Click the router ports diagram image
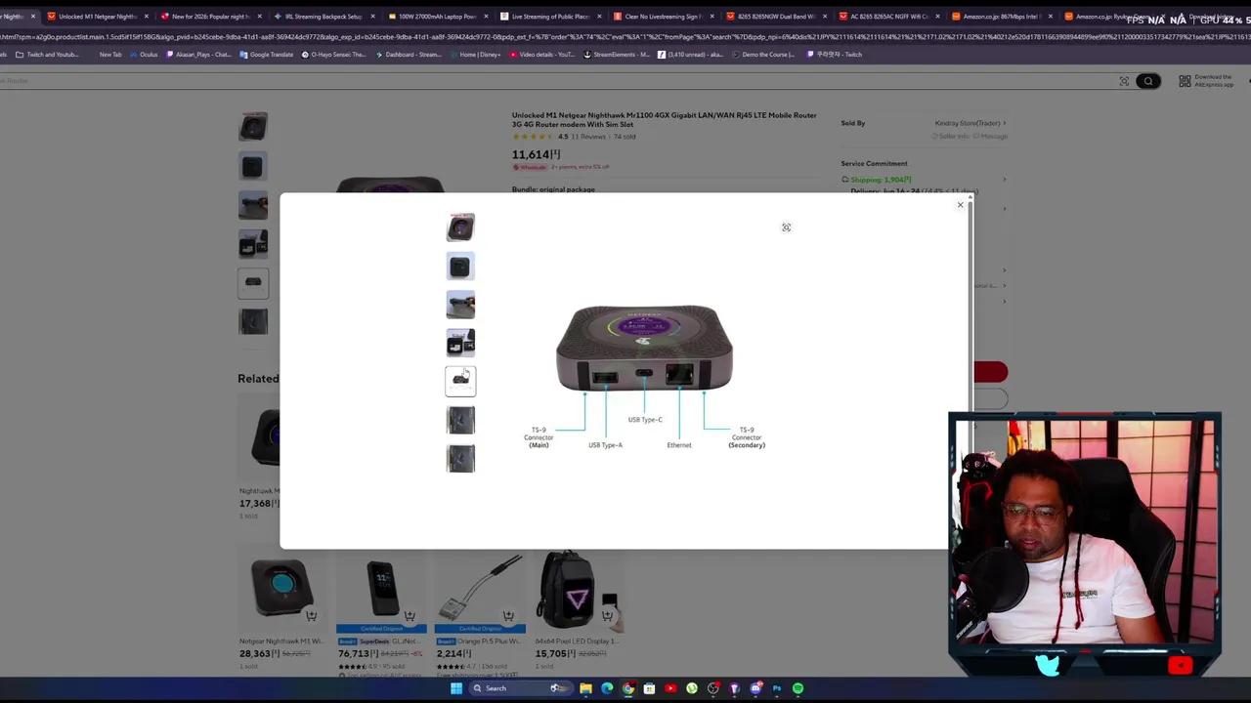Screen dimensions: 1251x703 pos(644,376)
